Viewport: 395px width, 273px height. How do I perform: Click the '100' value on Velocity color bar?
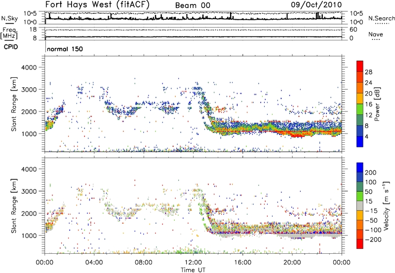coord(371,182)
